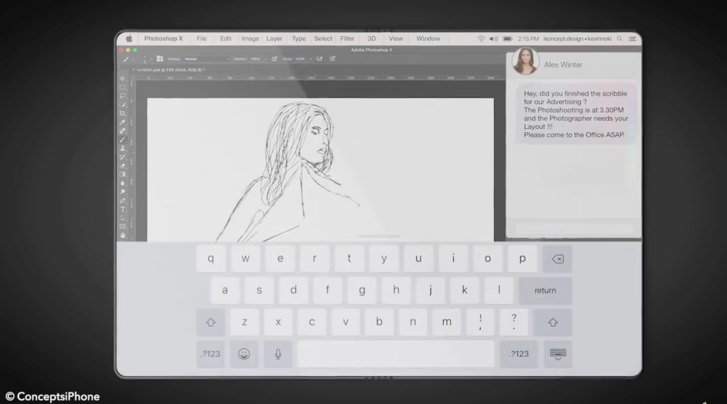
Task: Toggle pressure for size at options bar end
Action: 333,59
